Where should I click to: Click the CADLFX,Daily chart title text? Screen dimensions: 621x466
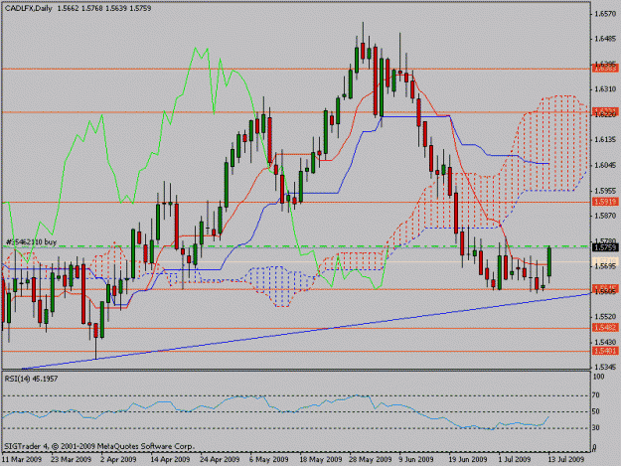click(28, 8)
